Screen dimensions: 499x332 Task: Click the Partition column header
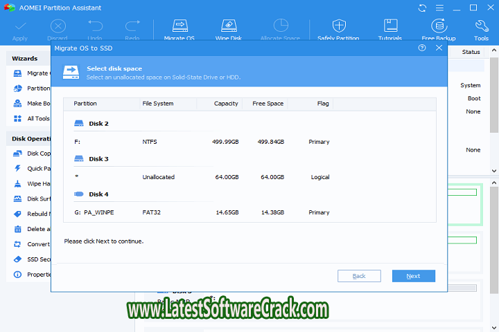101,104
